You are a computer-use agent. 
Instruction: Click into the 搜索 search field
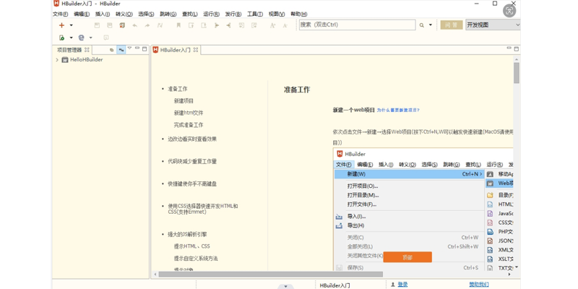coord(356,25)
